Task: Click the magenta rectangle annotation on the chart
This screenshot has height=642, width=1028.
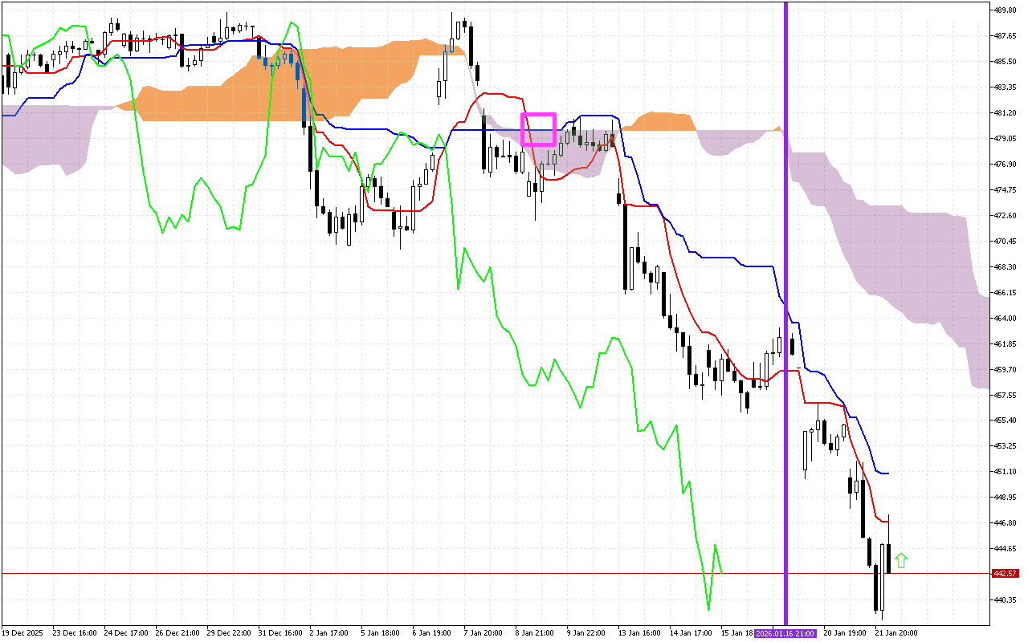Action: (539, 128)
